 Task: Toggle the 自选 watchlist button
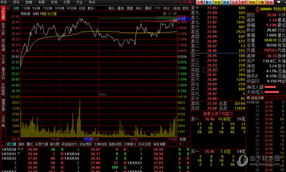click(176, 8)
